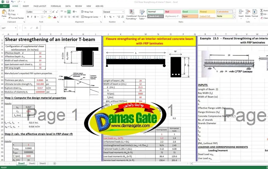Screen dimensions: 268x169
Task: Open the cell Format options
Action: 255,14
